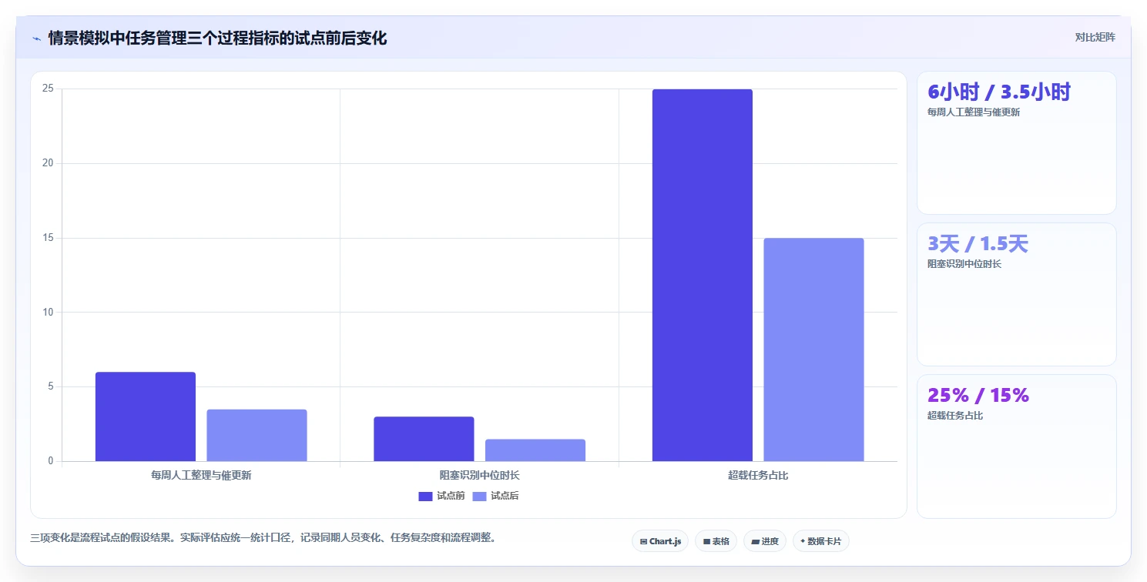1147x582 pixels.
Task: Open the 25% / 15% data card
Action: (x=1016, y=447)
